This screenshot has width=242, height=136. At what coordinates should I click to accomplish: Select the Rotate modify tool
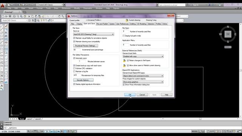[x=6, y=46]
